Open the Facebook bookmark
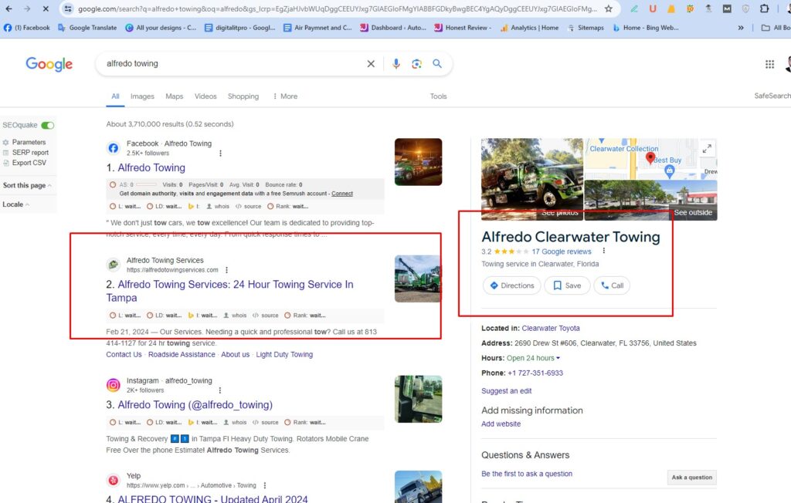 coord(27,28)
